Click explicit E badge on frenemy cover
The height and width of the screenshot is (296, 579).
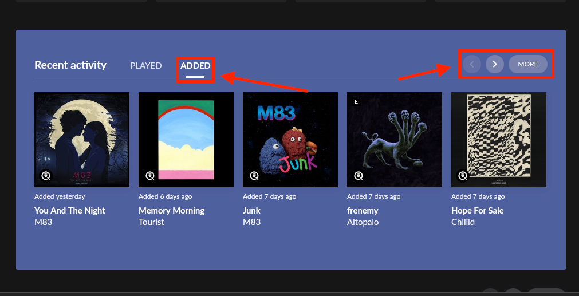point(356,101)
